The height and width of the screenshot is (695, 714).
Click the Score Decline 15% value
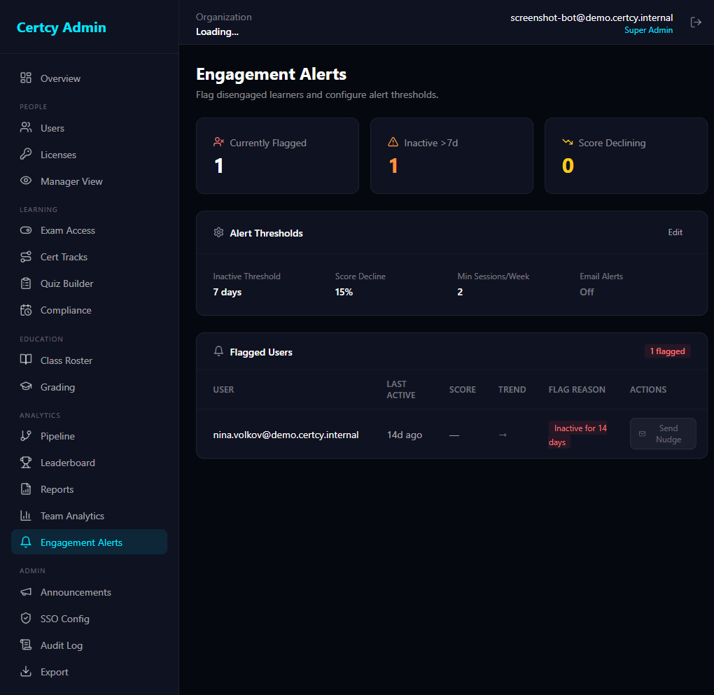coord(344,292)
